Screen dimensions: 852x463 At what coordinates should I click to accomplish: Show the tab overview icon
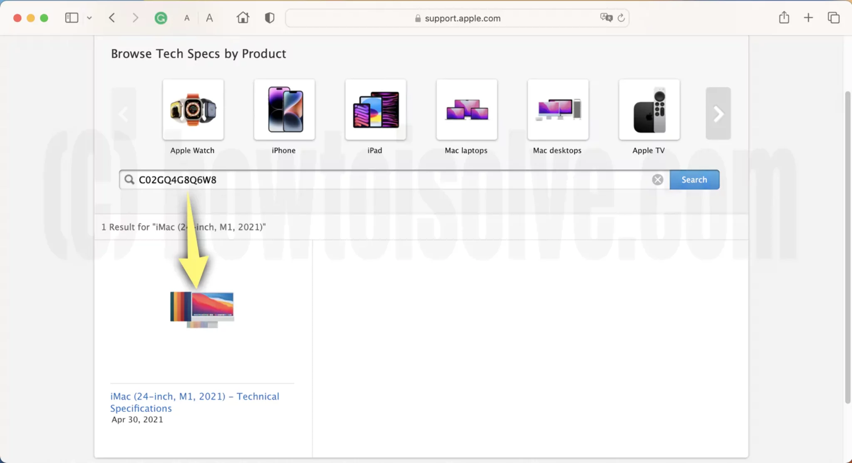[834, 18]
